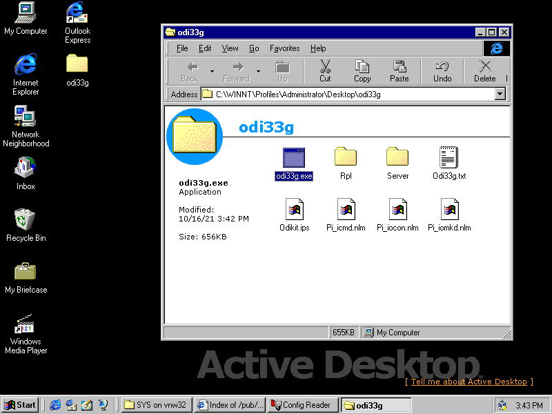Click the View Channels quick launch icon
Screen dimensions: 552x414
point(103,405)
